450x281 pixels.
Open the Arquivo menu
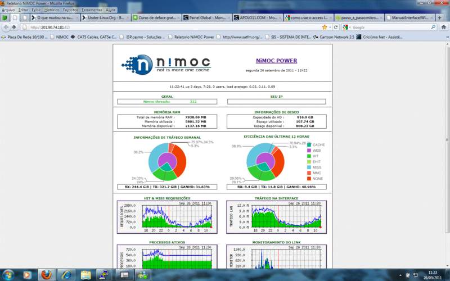point(8,10)
